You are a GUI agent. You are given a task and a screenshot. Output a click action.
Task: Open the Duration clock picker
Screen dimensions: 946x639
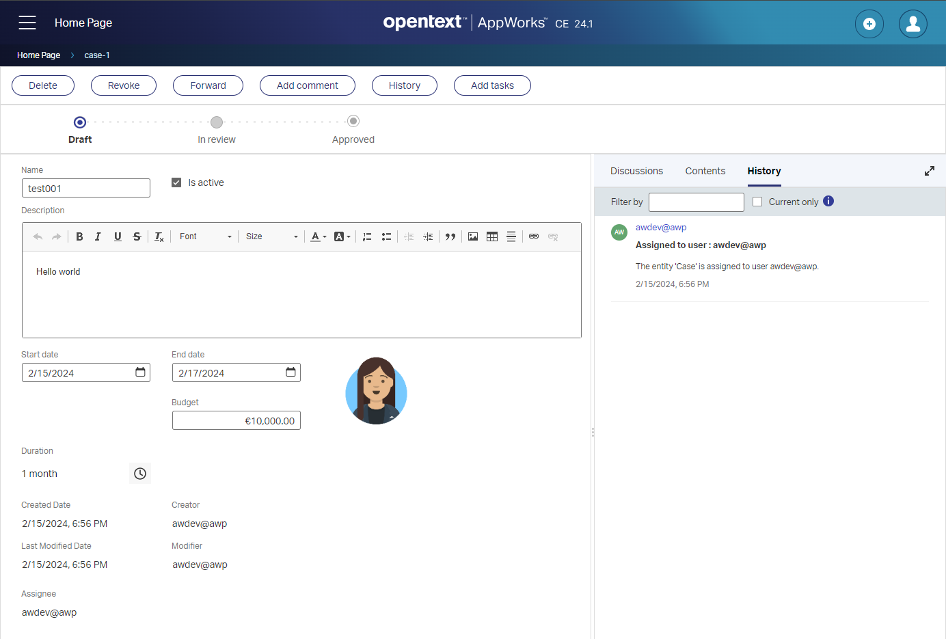[140, 474]
